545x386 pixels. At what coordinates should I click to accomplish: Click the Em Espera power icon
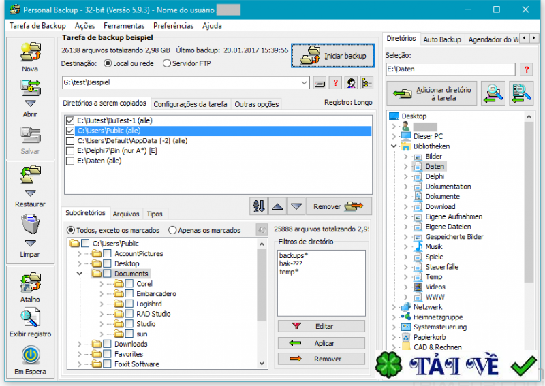click(x=31, y=355)
